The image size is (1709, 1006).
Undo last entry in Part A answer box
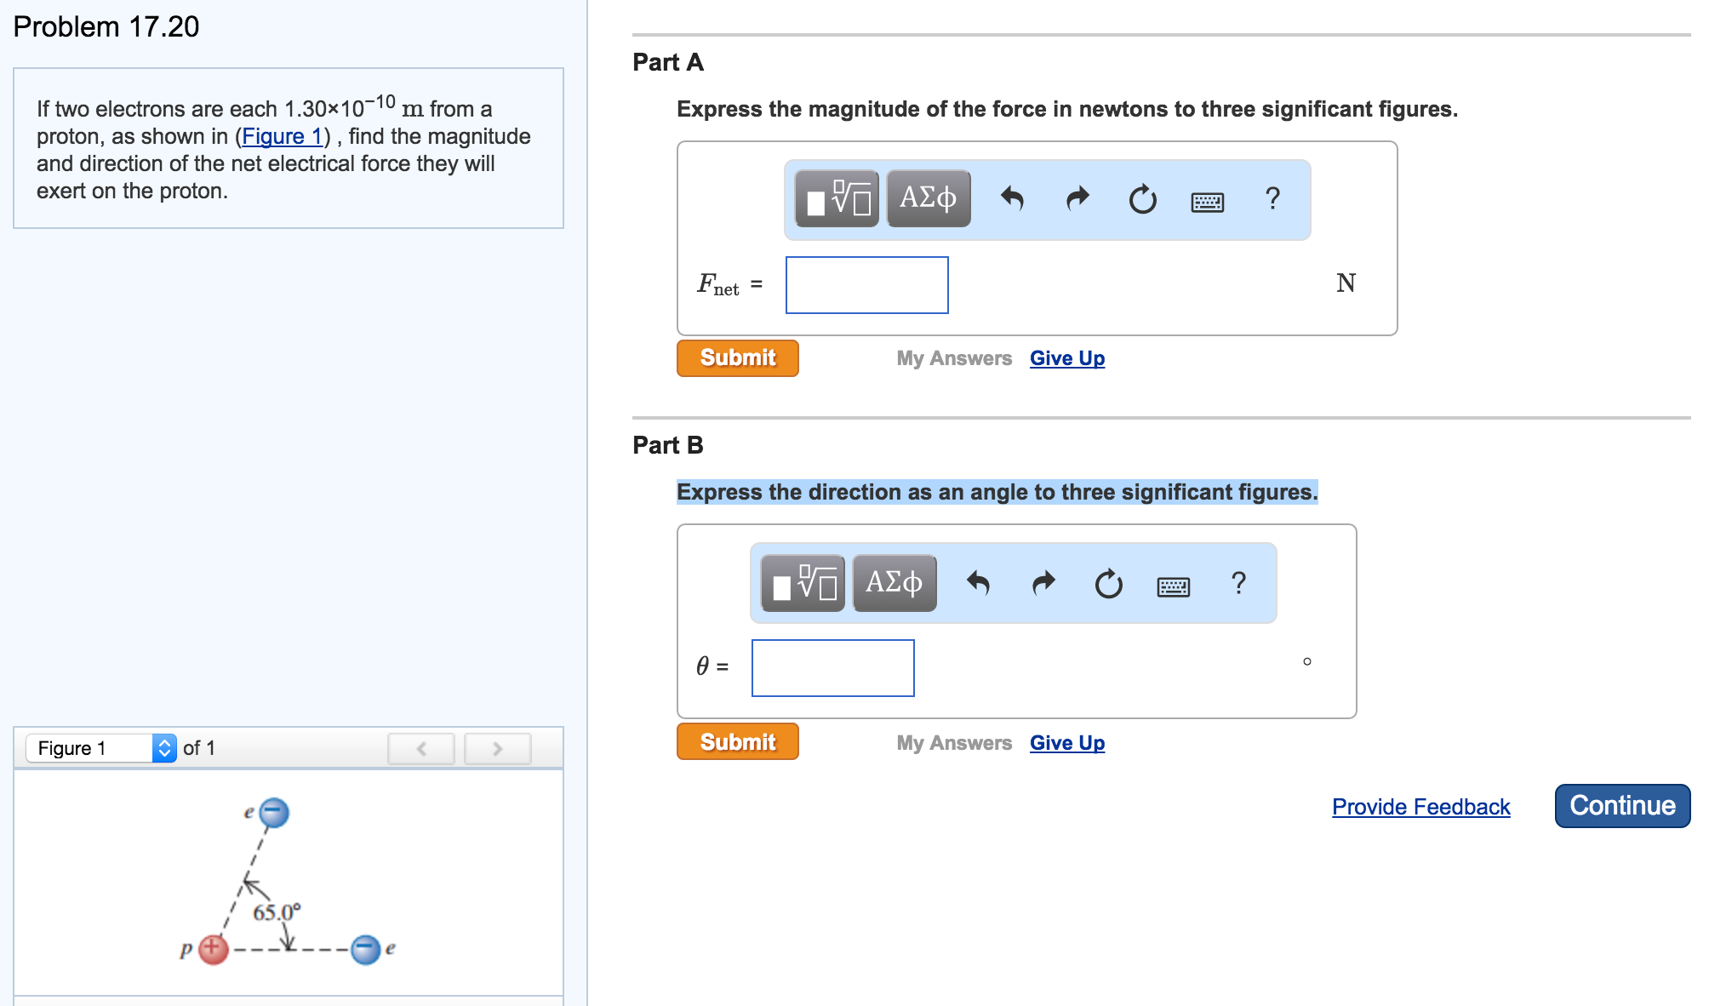1013,198
